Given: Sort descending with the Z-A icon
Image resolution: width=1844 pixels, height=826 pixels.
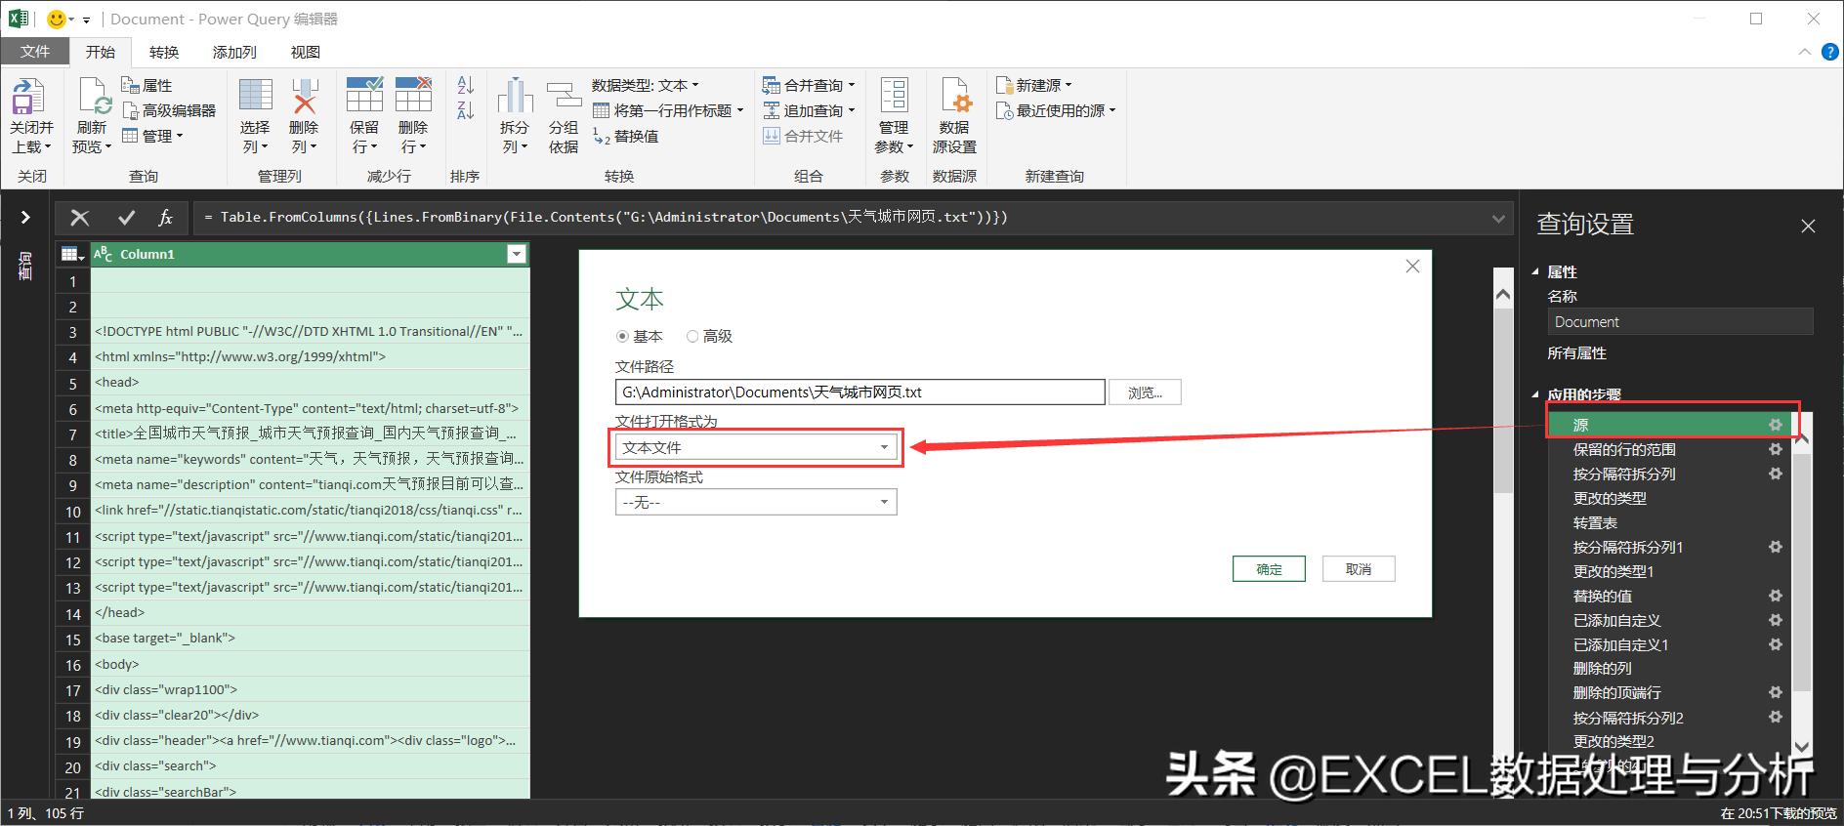Looking at the screenshot, I should pyautogui.click(x=466, y=110).
